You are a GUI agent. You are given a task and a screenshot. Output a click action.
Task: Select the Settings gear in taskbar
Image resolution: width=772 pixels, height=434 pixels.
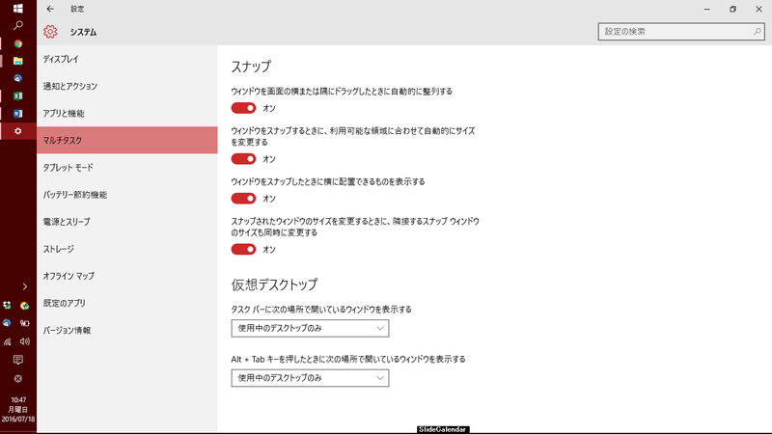(17, 131)
